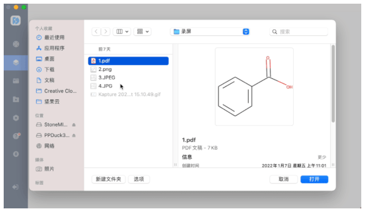
Task: Open the column view mode dropdown
Action: [x=123, y=32]
